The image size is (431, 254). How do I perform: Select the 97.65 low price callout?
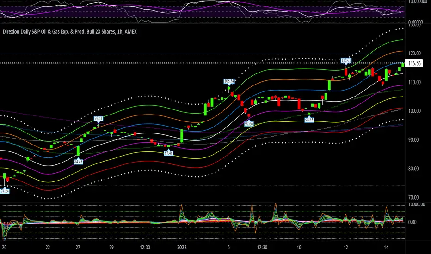click(x=249, y=124)
